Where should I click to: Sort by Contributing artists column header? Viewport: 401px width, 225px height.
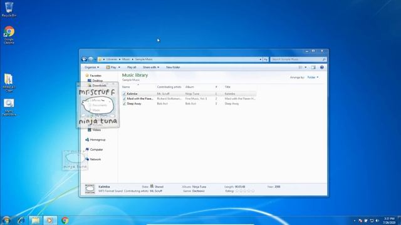click(169, 87)
